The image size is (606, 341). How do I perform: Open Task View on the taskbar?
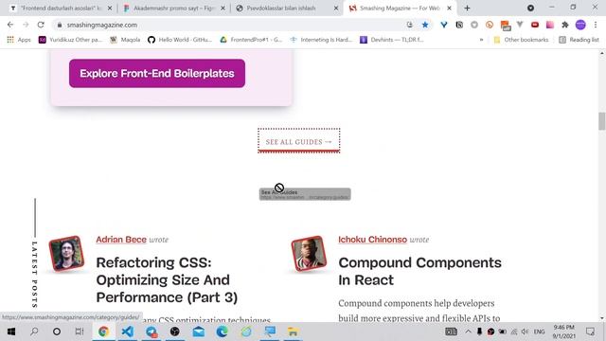point(80,332)
